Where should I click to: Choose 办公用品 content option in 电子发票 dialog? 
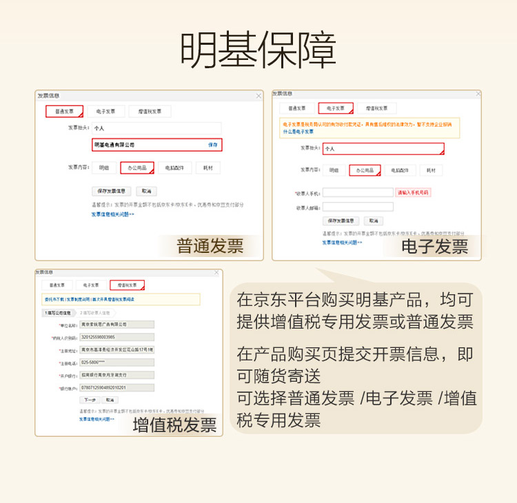click(x=365, y=170)
